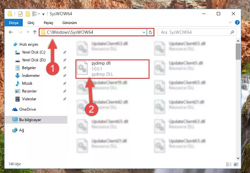Switch to the Paylaş ribbon tab
This screenshot has height=173, width=250.
(x=48, y=23)
